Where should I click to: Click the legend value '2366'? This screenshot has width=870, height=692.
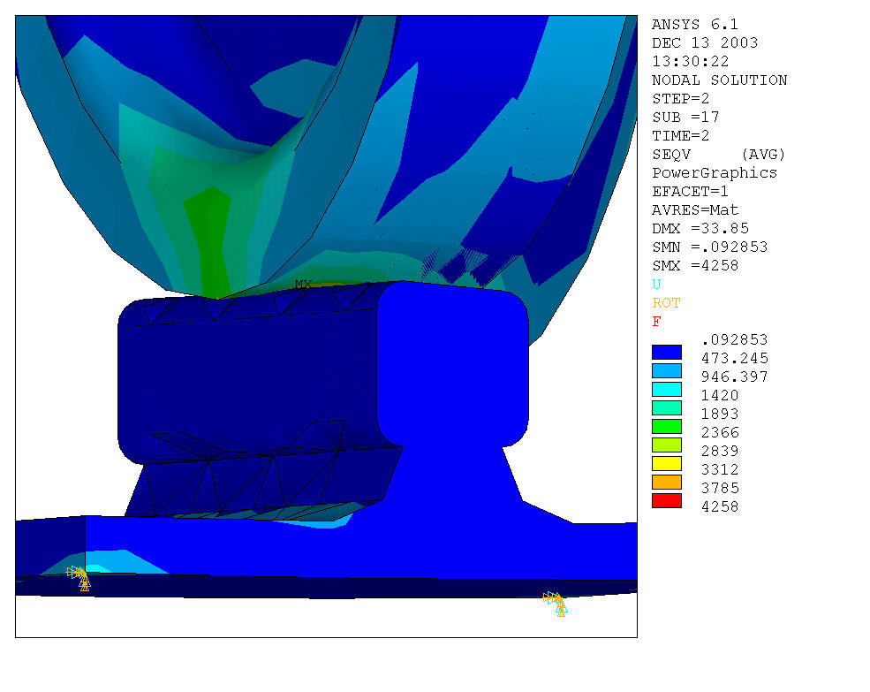click(x=720, y=433)
